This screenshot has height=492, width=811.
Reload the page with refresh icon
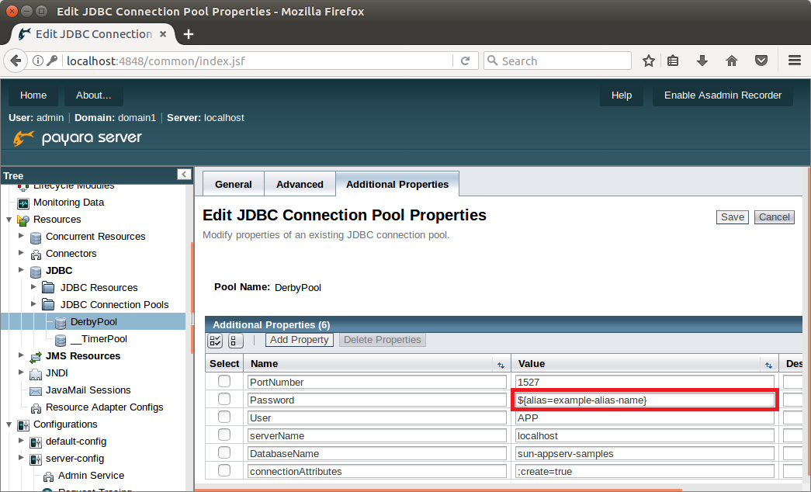point(465,61)
